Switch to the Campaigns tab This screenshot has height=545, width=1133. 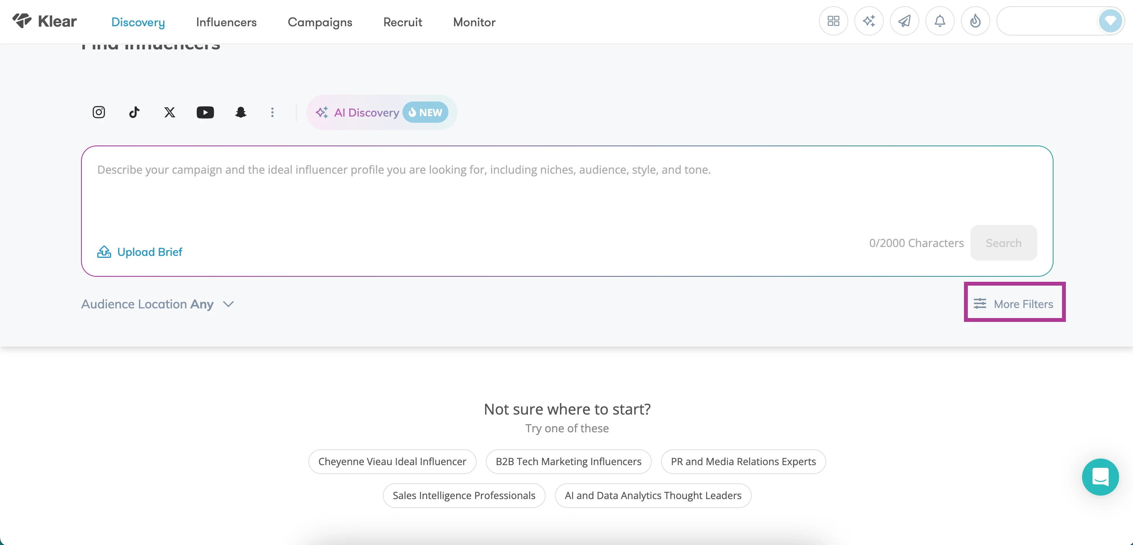(x=320, y=22)
